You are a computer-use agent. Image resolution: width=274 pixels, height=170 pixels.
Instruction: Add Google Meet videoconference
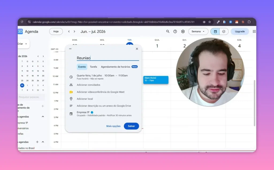(101, 92)
